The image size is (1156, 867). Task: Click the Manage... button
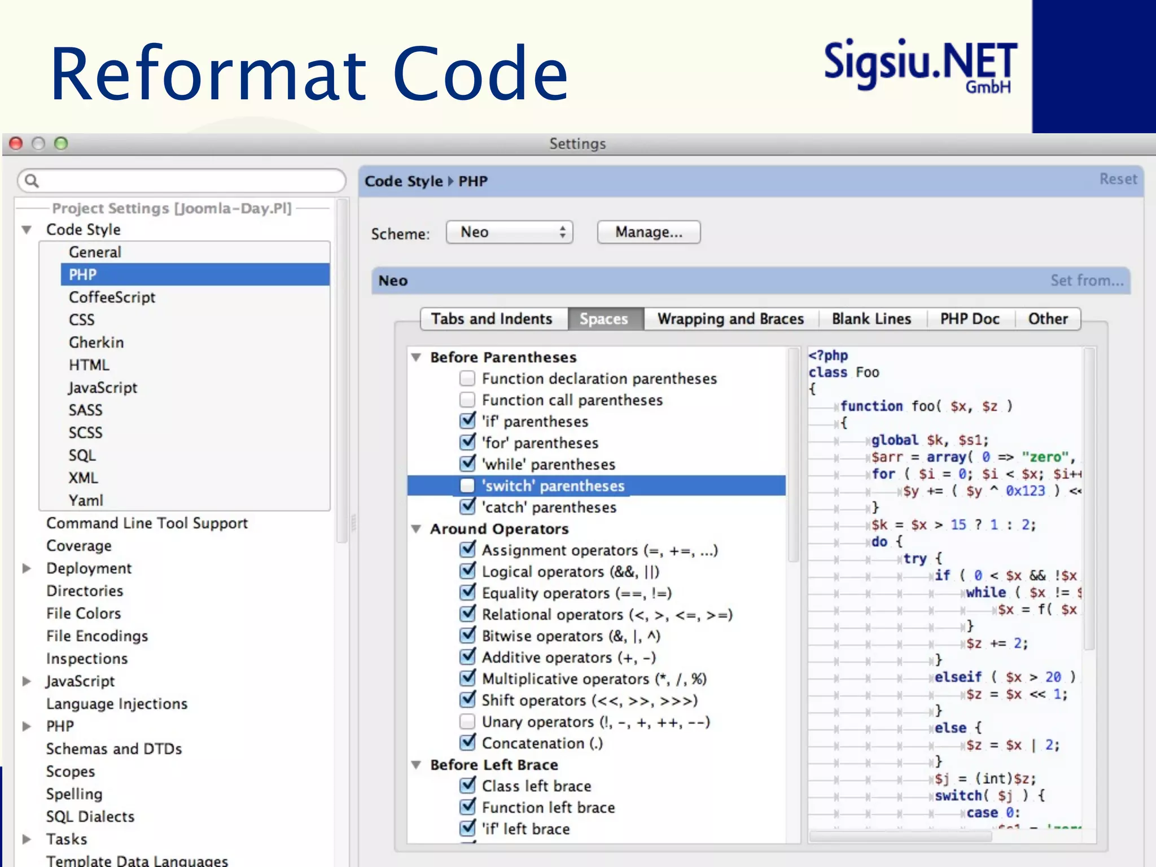click(x=649, y=232)
